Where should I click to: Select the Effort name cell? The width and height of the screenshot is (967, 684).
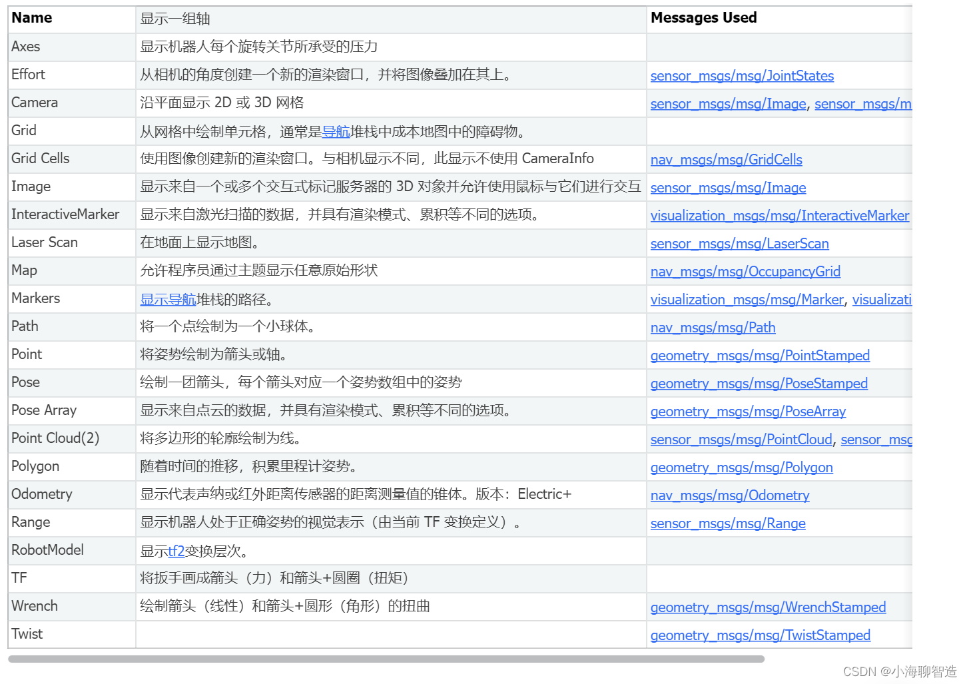click(x=72, y=75)
